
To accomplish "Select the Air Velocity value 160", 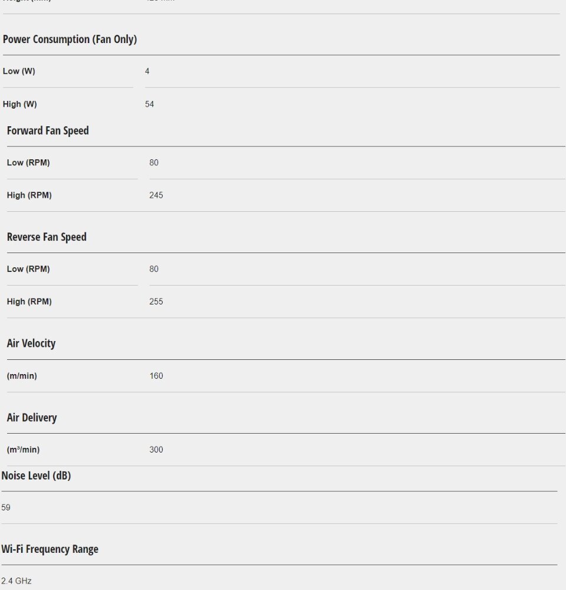I will tap(156, 376).
